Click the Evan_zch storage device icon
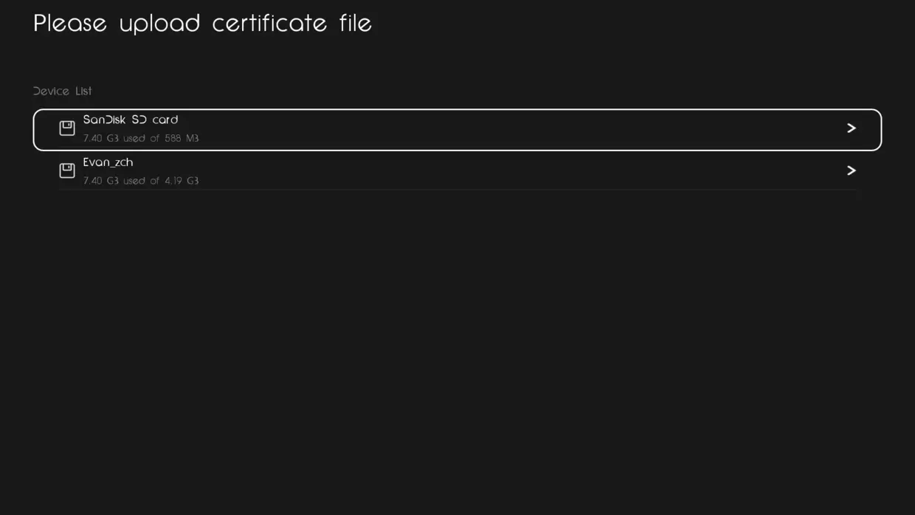Viewport: 915px width, 515px height. 67,170
